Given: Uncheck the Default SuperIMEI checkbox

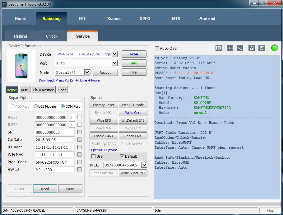Looking at the screenshot, I should click(122, 157).
